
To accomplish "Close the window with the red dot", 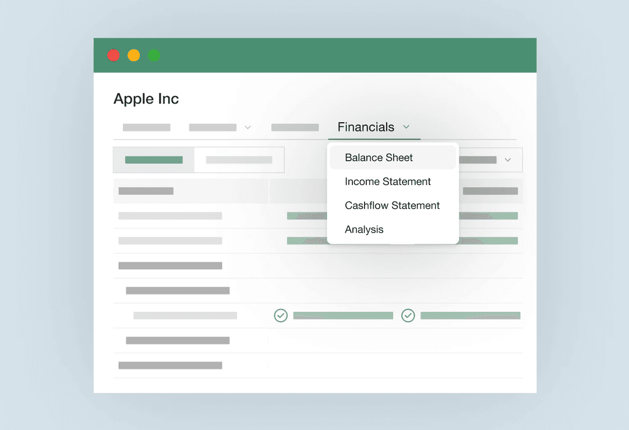I will point(114,55).
